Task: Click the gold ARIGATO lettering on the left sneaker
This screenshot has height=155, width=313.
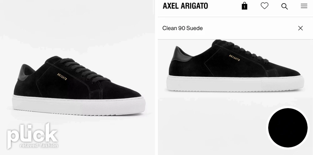Action: tap(62, 77)
